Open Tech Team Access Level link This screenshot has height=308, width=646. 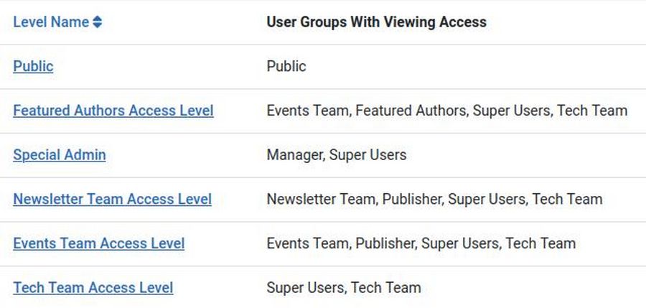click(x=93, y=288)
